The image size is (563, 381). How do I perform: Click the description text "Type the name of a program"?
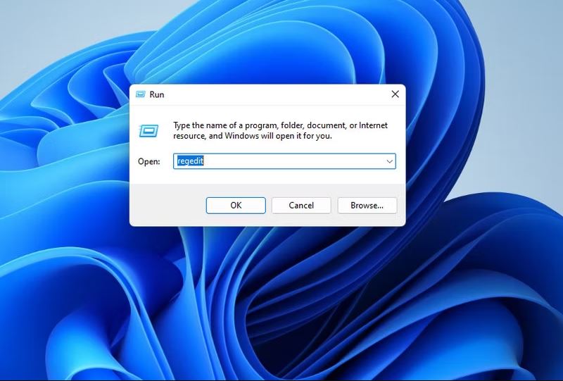[x=225, y=125]
